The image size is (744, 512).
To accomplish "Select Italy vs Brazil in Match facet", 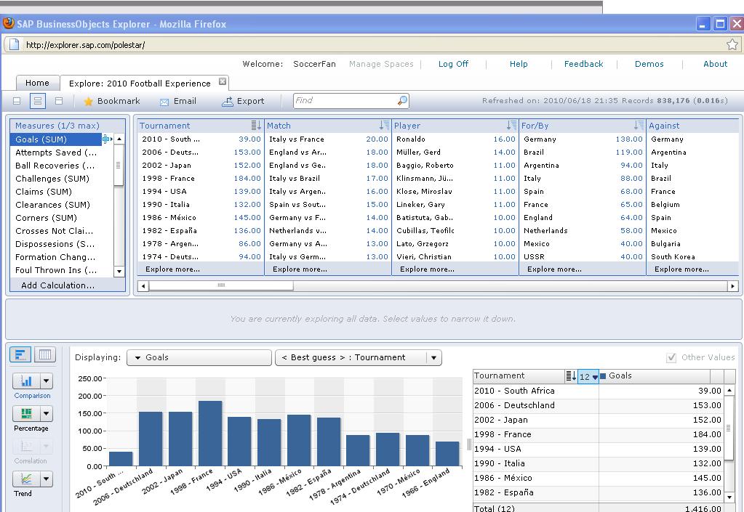I will [x=328, y=179].
